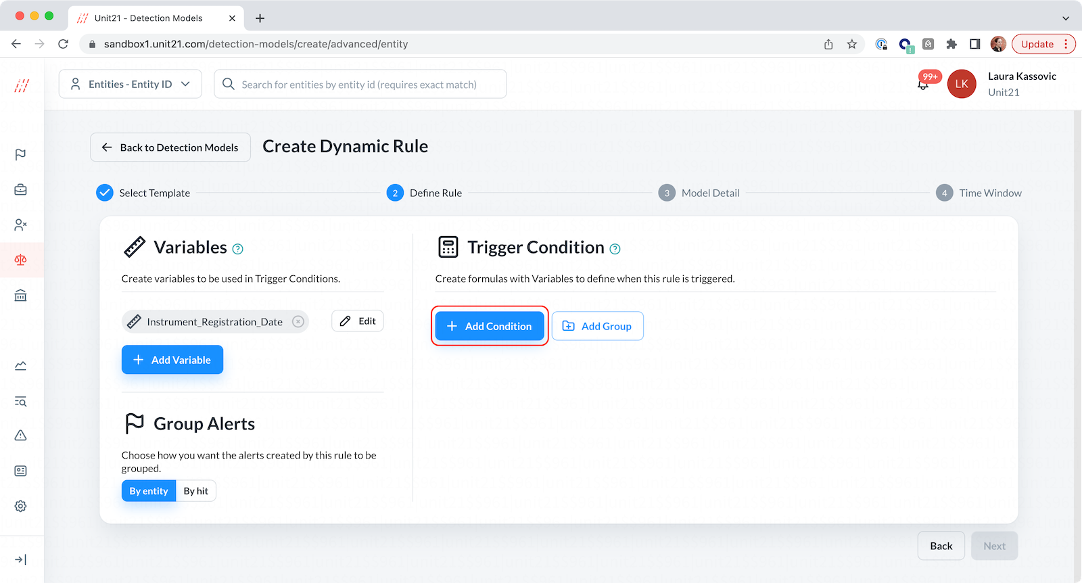Viewport: 1082px width, 583px height.
Task: Click the browser share icon
Action: [828, 44]
